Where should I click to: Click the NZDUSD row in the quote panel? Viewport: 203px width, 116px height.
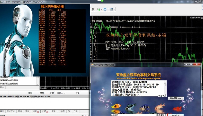pos(53,59)
